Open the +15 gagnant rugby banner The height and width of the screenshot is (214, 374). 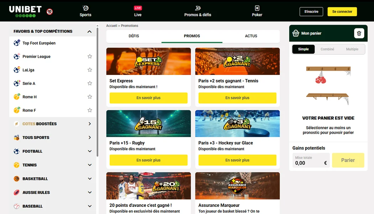coord(149,123)
